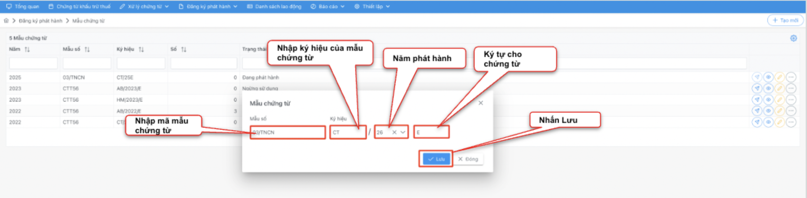Clear the year 26 selection with X icon
Viewport: 807px width, 198px height.
[394, 132]
